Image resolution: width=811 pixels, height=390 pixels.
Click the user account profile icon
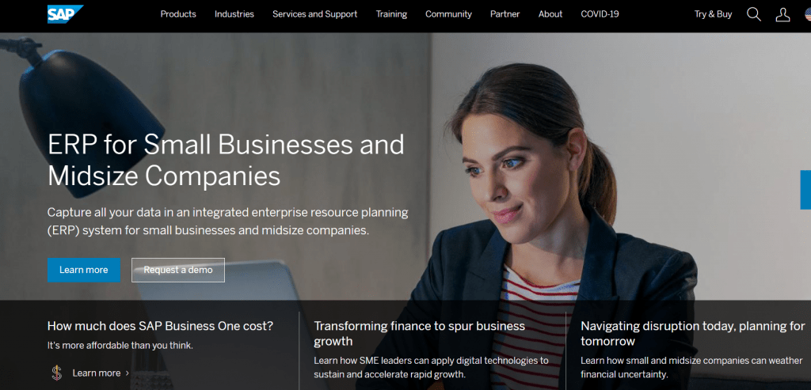pos(782,14)
